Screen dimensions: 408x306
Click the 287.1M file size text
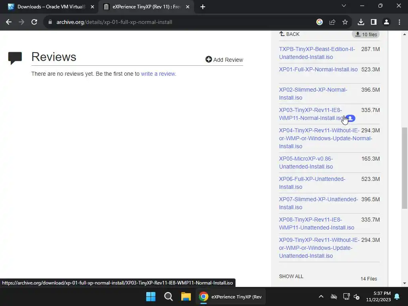coord(371,49)
